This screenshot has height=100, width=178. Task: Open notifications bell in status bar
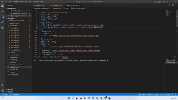(x=175, y=94)
